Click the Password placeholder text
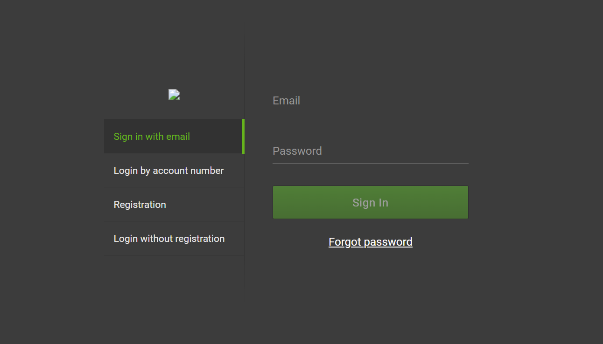The height and width of the screenshot is (344, 603). (297, 151)
